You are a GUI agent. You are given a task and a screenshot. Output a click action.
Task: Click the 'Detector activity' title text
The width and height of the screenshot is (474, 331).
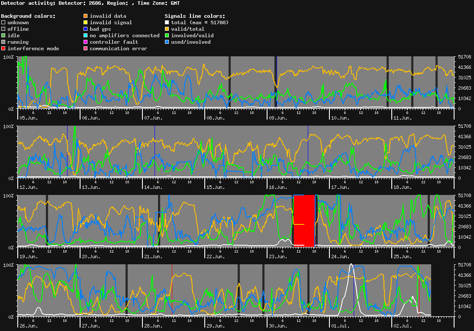coord(28,3)
